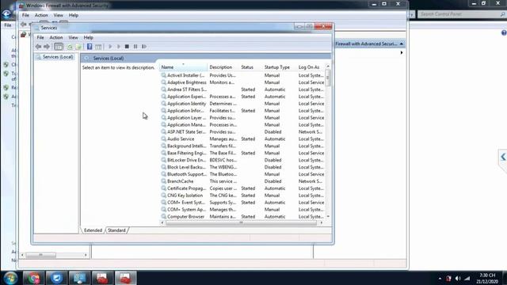This screenshot has height=285, width=507.
Task: Click Services horizontal scroll left arrow
Action: (162, 222)
